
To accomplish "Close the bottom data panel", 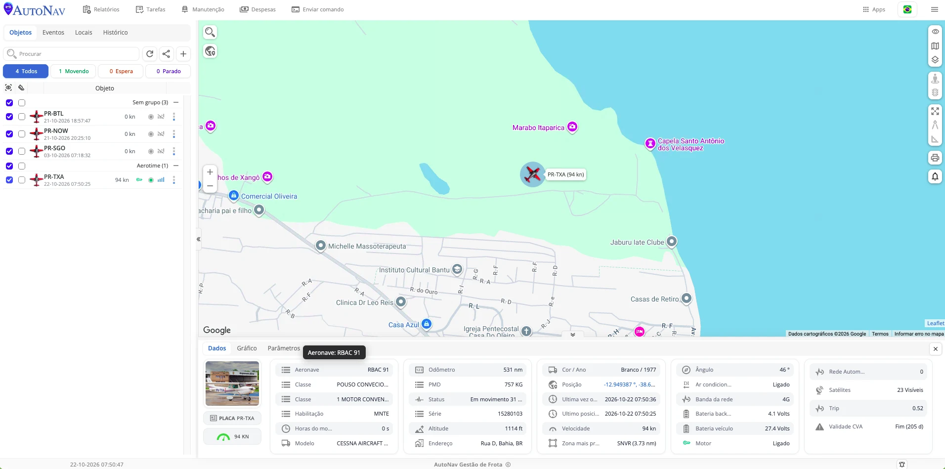I will pyautogui.click(x=935, y=349).
